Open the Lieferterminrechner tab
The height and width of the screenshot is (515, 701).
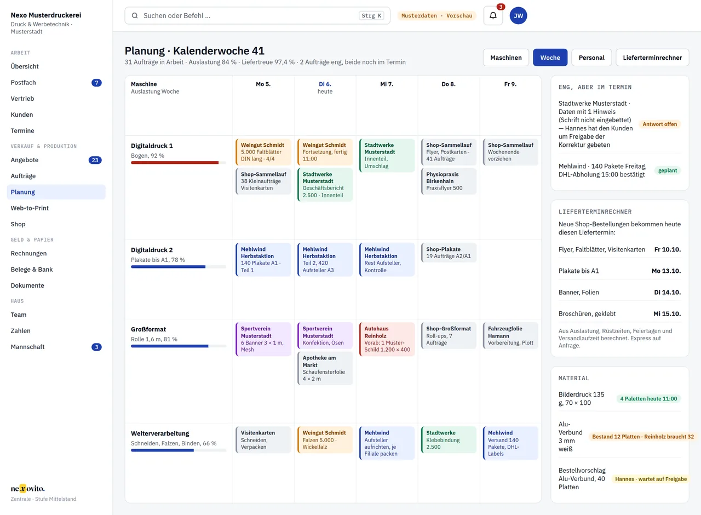point(652,58)
